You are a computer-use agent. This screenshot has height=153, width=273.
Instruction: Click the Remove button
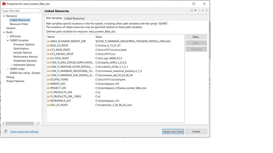point(196,49)
